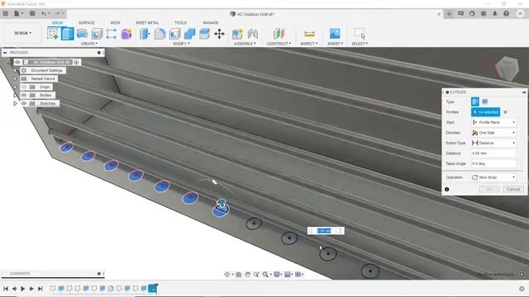529x297 pixels.
Task: Click the Undo arrow
Action: (44, 13)
